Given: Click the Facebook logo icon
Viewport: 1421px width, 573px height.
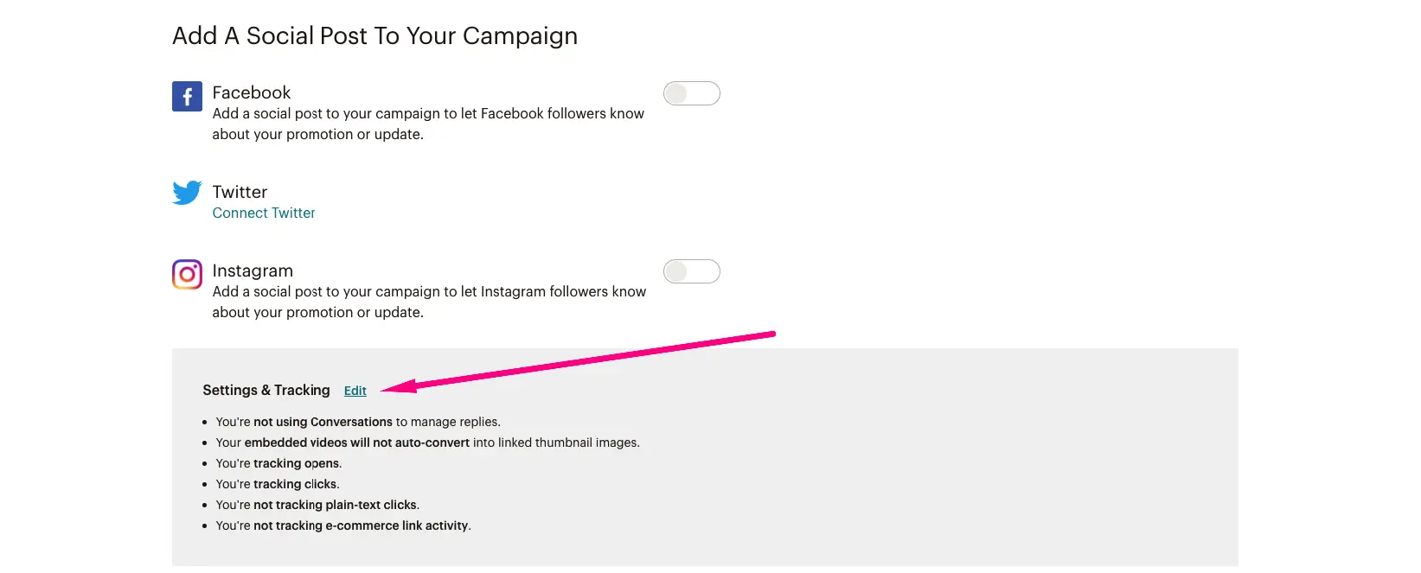Looking at the screenshot, I should click(x=187, y=97).
